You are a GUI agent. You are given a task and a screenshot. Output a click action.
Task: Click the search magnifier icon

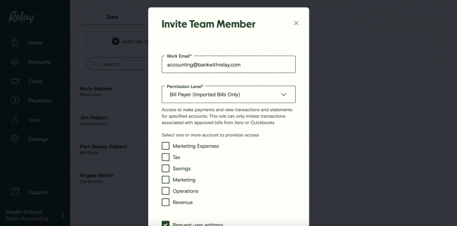pyautogui.click(x=94, y=64)
